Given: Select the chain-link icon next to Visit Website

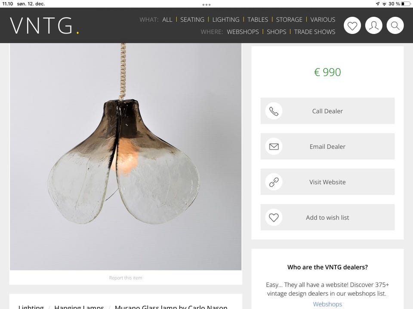Looking at the screenshot, I should tap(274, 182).
